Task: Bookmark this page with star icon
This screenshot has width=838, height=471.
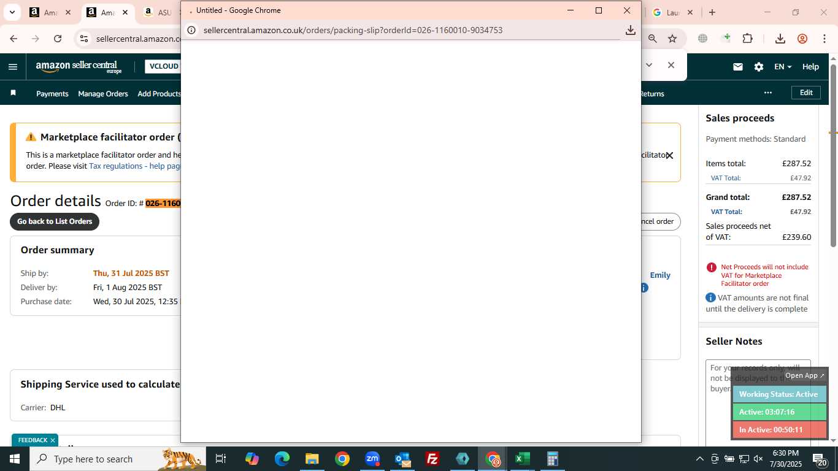Action: (x=672, y=39)
